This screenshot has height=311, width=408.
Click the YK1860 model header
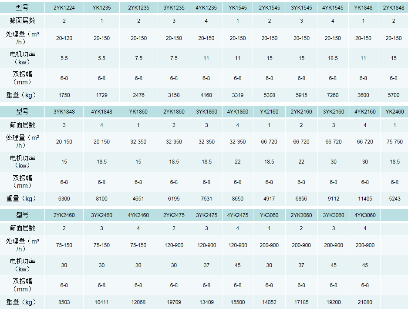138,112
